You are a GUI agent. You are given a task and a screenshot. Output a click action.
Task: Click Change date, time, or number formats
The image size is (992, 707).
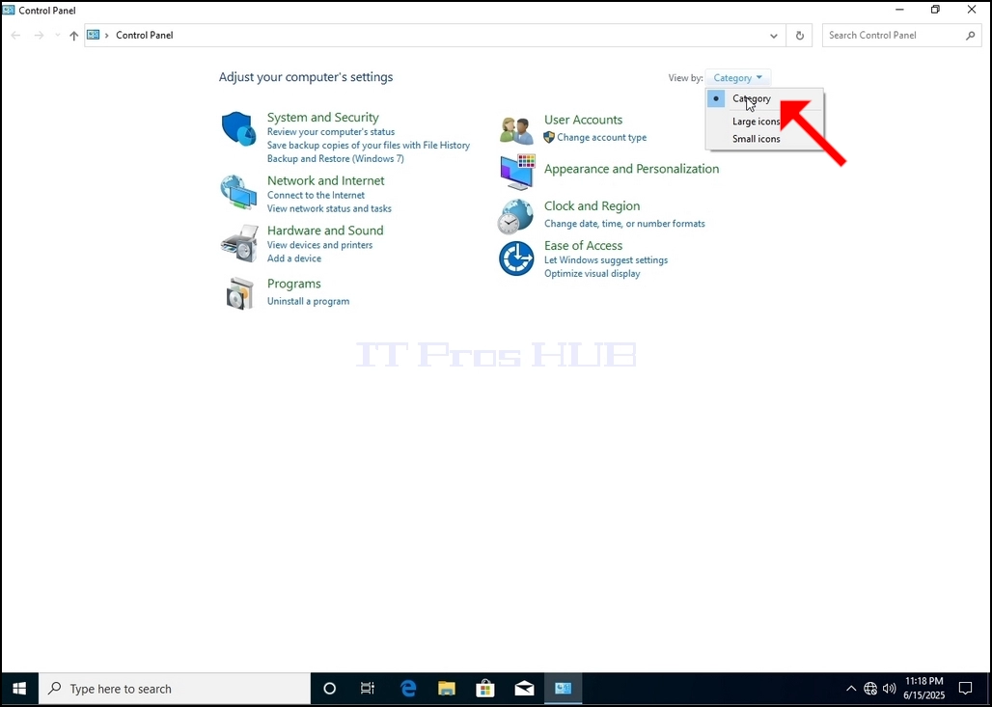pyautogui.click(x=624, y=223)
